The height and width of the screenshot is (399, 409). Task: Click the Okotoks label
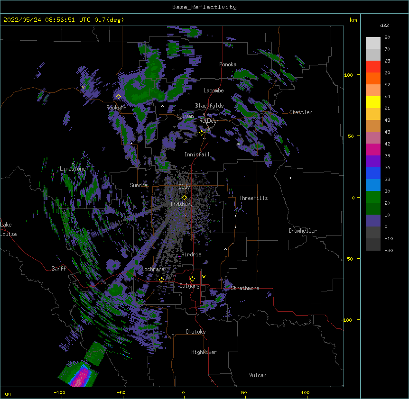pos(195,332)
